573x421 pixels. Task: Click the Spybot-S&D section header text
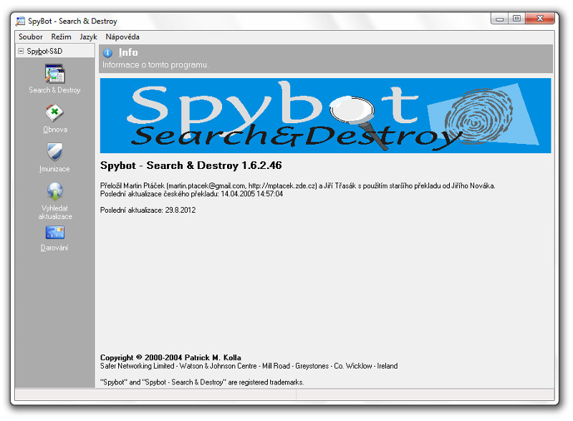tap(44, 51)
